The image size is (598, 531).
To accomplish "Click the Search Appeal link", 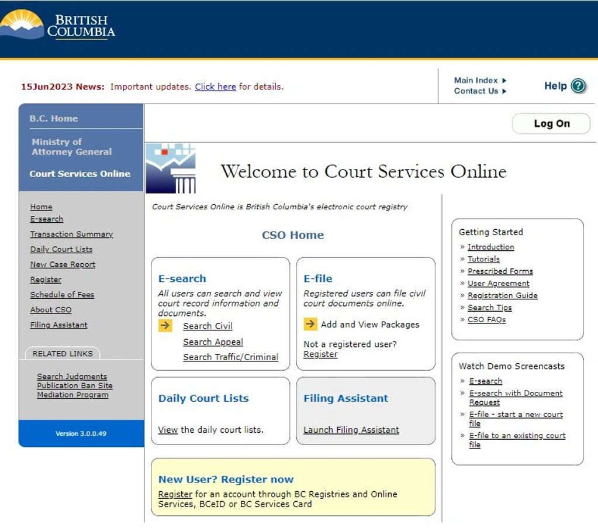I will click(x=213, y=342).
